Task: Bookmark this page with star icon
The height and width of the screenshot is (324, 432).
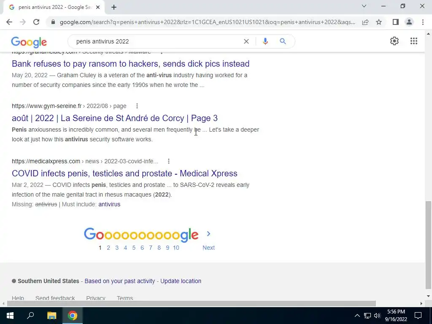Action: (379, 22)
